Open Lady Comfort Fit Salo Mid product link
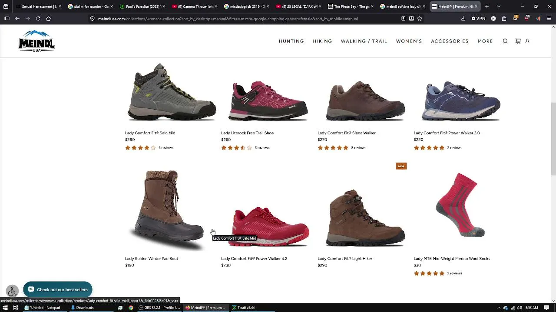The image size is (556, 312). click(150, 133)
